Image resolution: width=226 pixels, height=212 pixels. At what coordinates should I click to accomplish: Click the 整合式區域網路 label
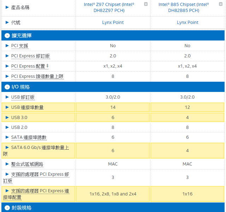pos(27,164)
